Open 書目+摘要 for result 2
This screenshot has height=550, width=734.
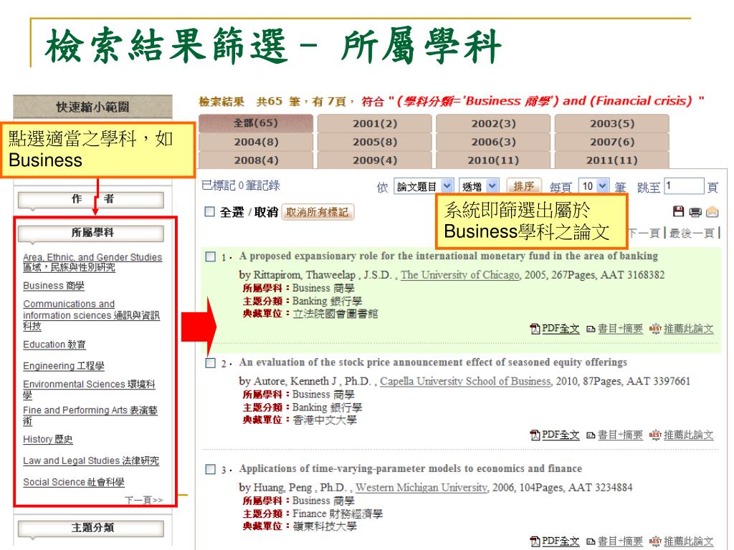[614, 435]
